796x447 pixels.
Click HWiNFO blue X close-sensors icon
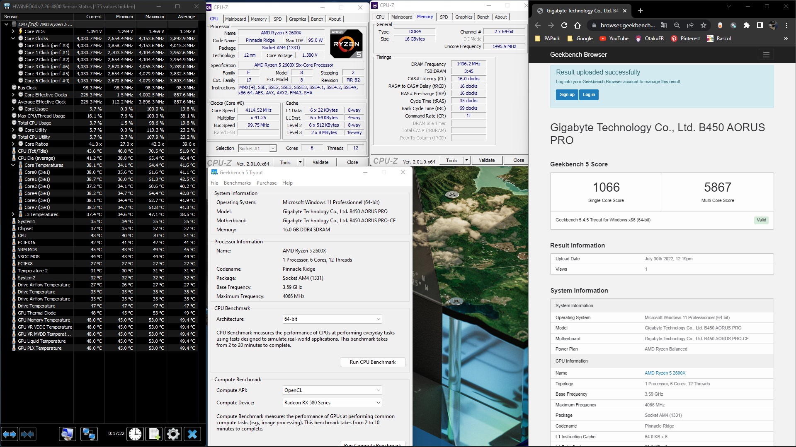192,434
